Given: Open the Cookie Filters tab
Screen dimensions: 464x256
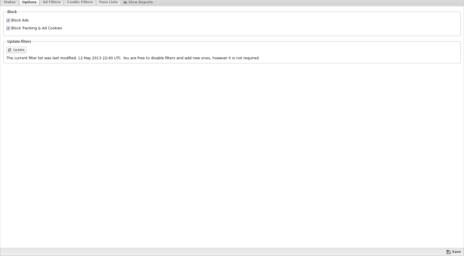Looking at the screenshot, I should [80, 2].
